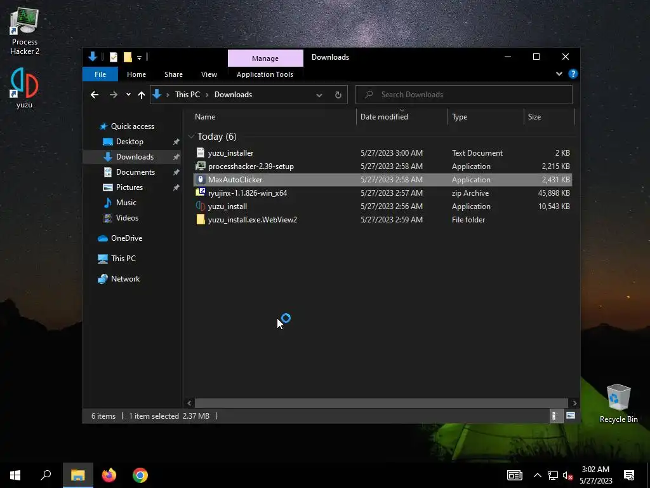Click Downloads in the address breadcrumb
The height and width of the screenshot is (488, 650).
(233, 95)
